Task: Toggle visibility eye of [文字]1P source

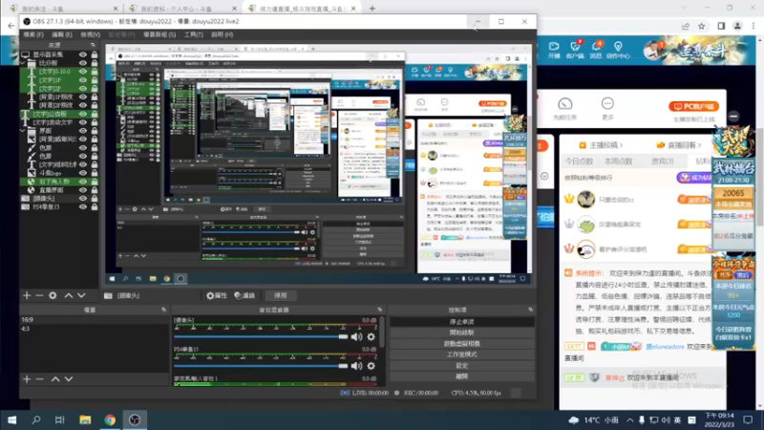Action: point(83,80)
